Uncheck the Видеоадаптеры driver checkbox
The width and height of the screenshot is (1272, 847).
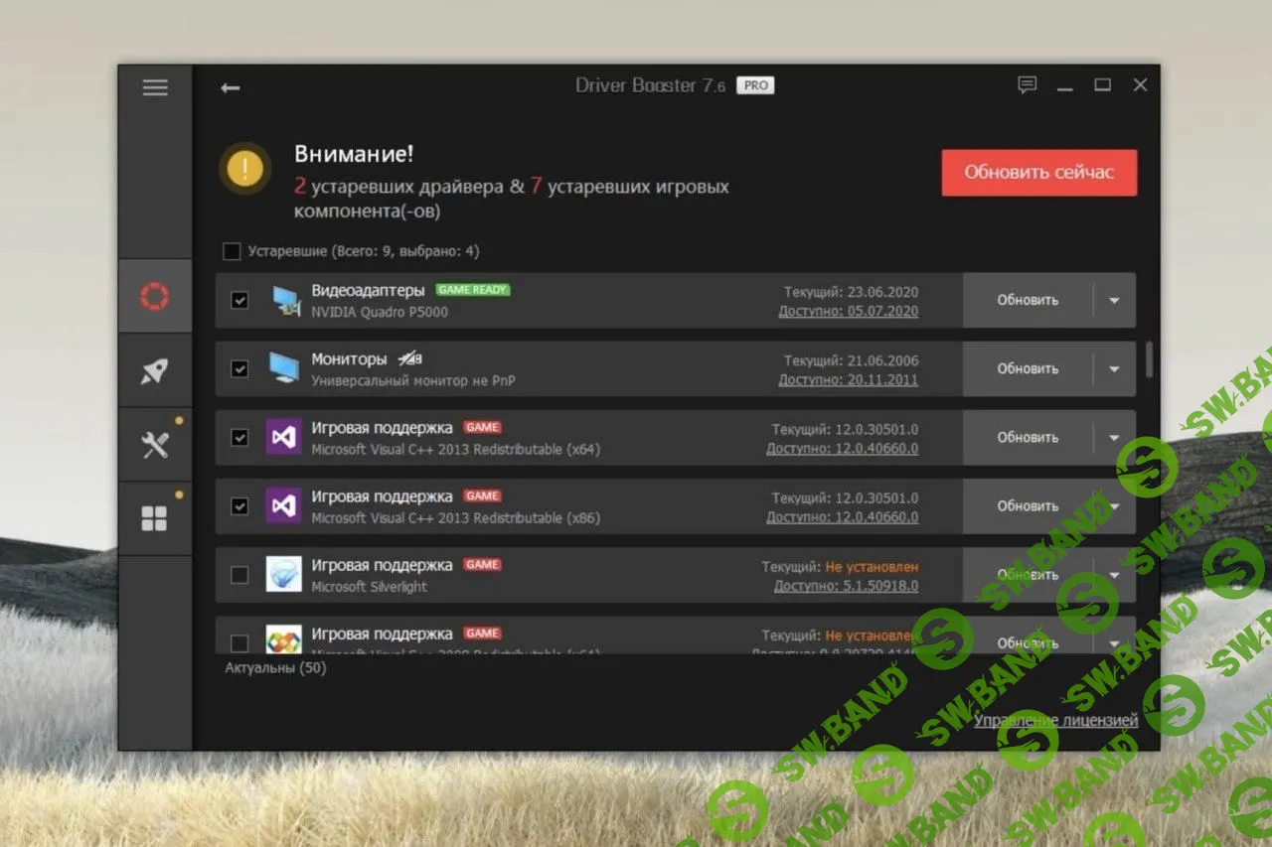238,299
